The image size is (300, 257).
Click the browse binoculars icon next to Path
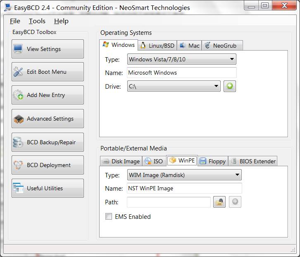click(x=219, y=202)
